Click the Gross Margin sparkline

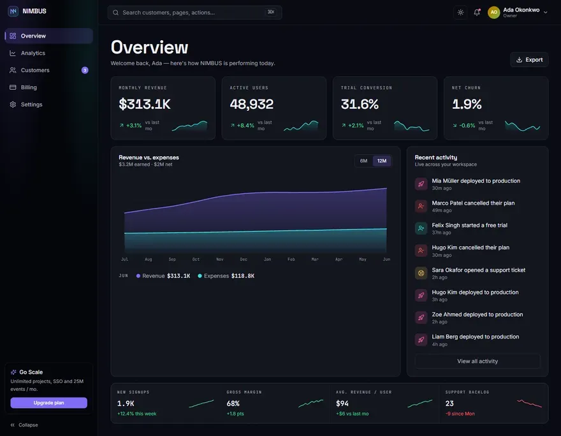point(310,403)
